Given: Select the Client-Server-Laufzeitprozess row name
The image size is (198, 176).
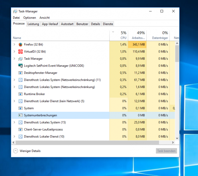Looking at the screenshot, I should click(43, 129).
